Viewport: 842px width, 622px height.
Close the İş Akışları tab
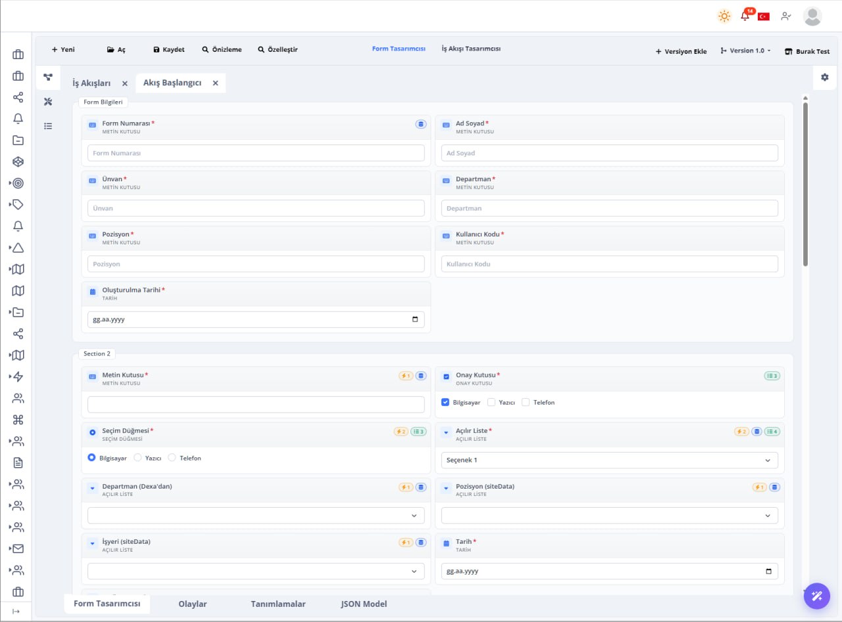click(x=124, y=83)
